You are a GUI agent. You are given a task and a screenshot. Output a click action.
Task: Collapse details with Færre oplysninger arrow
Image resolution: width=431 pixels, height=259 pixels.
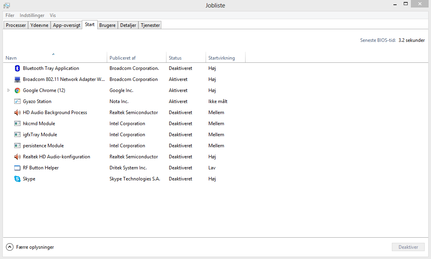(x=9, y=247)
